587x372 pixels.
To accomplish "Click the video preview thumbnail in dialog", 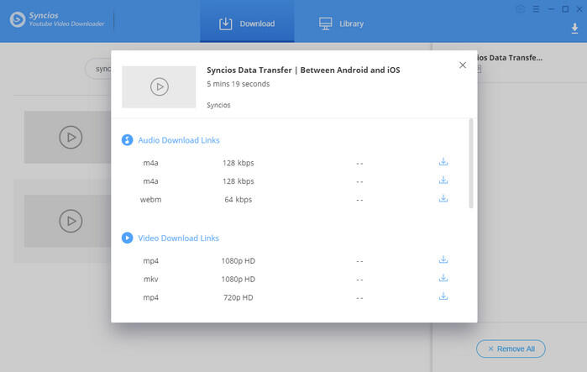I will [159, 86].
